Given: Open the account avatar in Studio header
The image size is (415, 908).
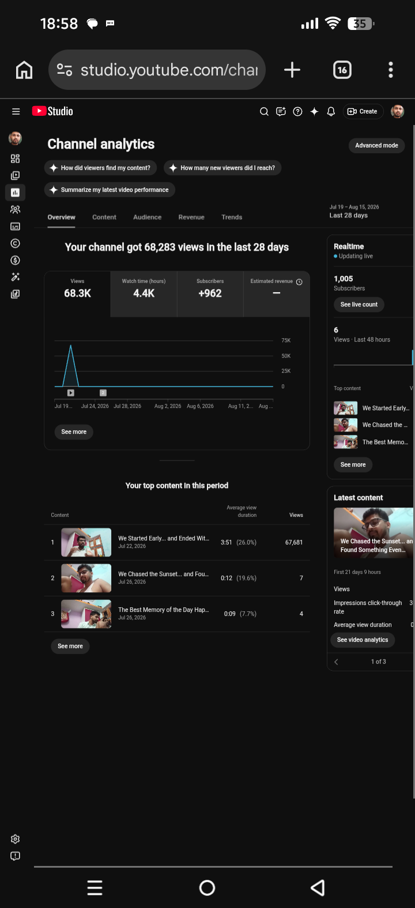Looking at the screenshot, I should pos(398,111).
